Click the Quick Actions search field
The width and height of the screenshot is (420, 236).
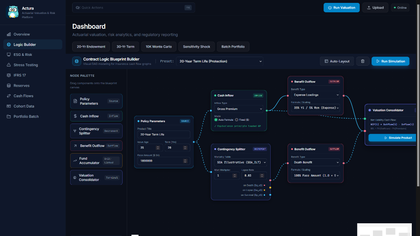click(x=133, y=7)
